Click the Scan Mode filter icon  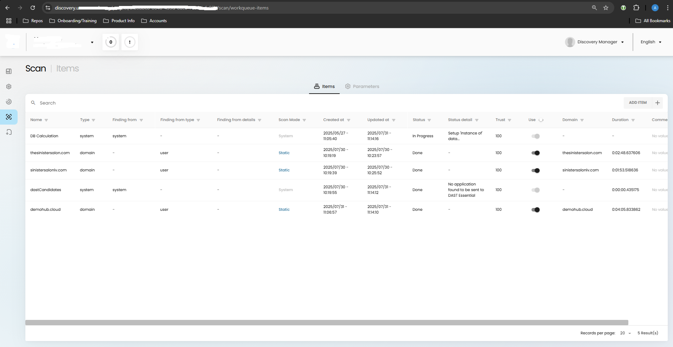304,120
